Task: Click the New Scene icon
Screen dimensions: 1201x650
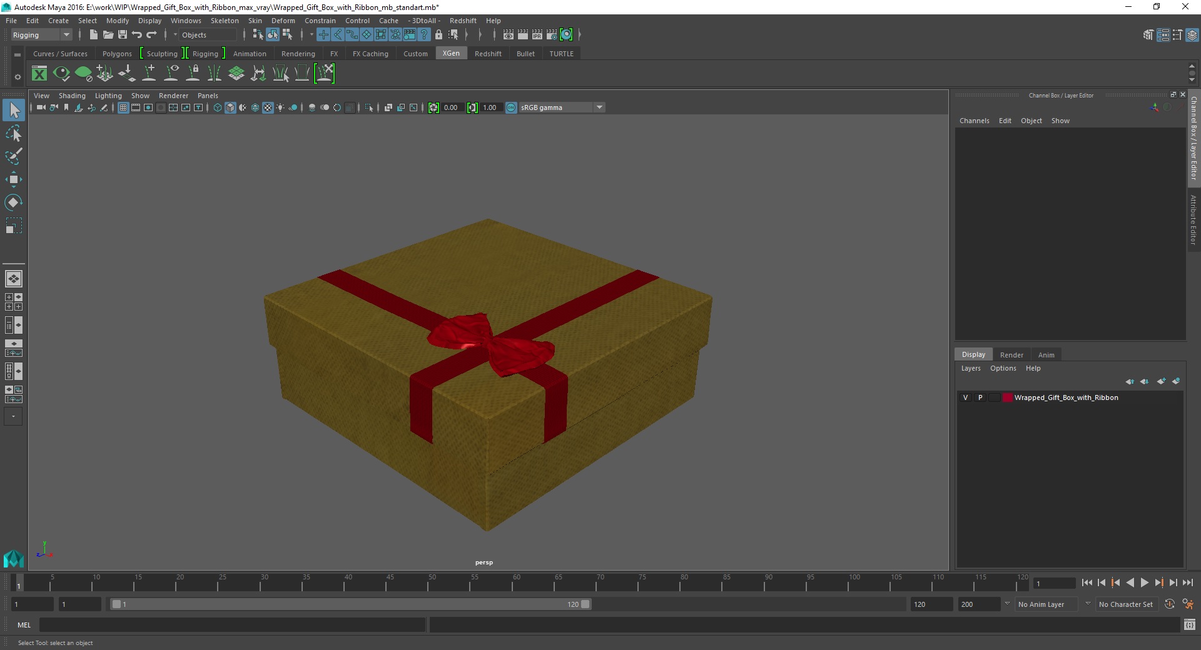Action: click(x=93, y=35)
